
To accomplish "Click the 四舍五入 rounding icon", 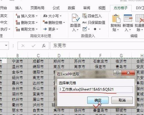I will point(84,16).
